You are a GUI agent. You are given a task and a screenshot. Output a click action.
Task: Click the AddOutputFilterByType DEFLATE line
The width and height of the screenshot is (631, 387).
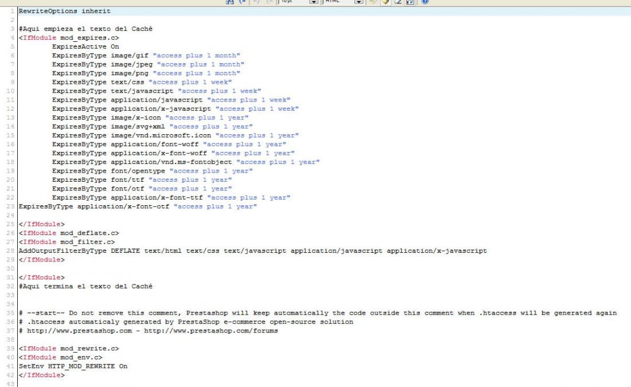pos(253,251)
